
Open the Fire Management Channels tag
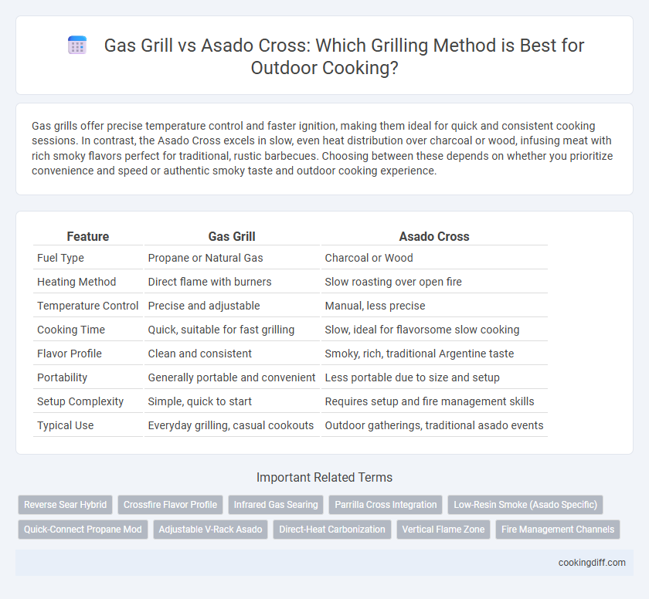[558, 530]
